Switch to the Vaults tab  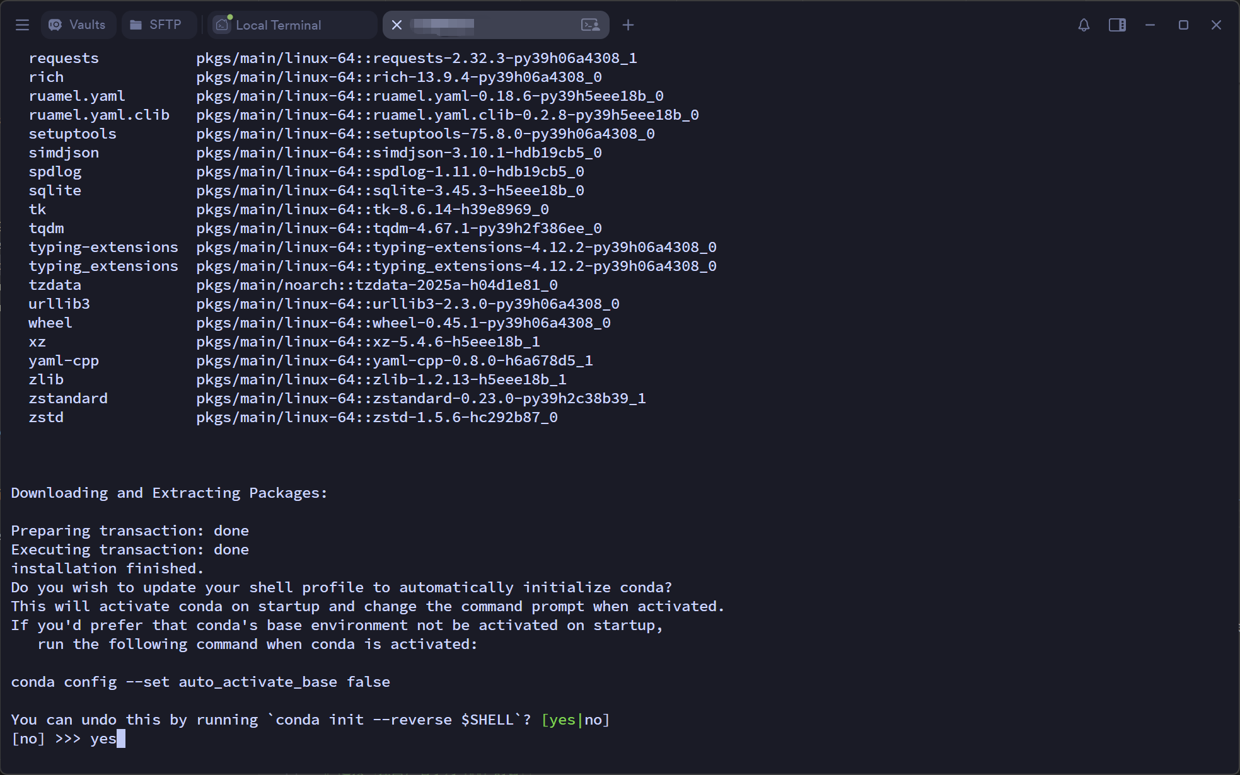pyautogui.click(x=78, y=25)
